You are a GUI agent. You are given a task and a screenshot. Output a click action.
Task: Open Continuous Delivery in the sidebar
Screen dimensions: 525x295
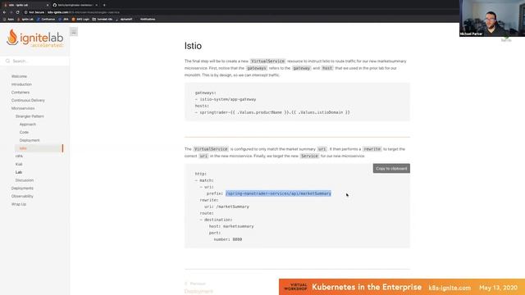pos(28,100)
